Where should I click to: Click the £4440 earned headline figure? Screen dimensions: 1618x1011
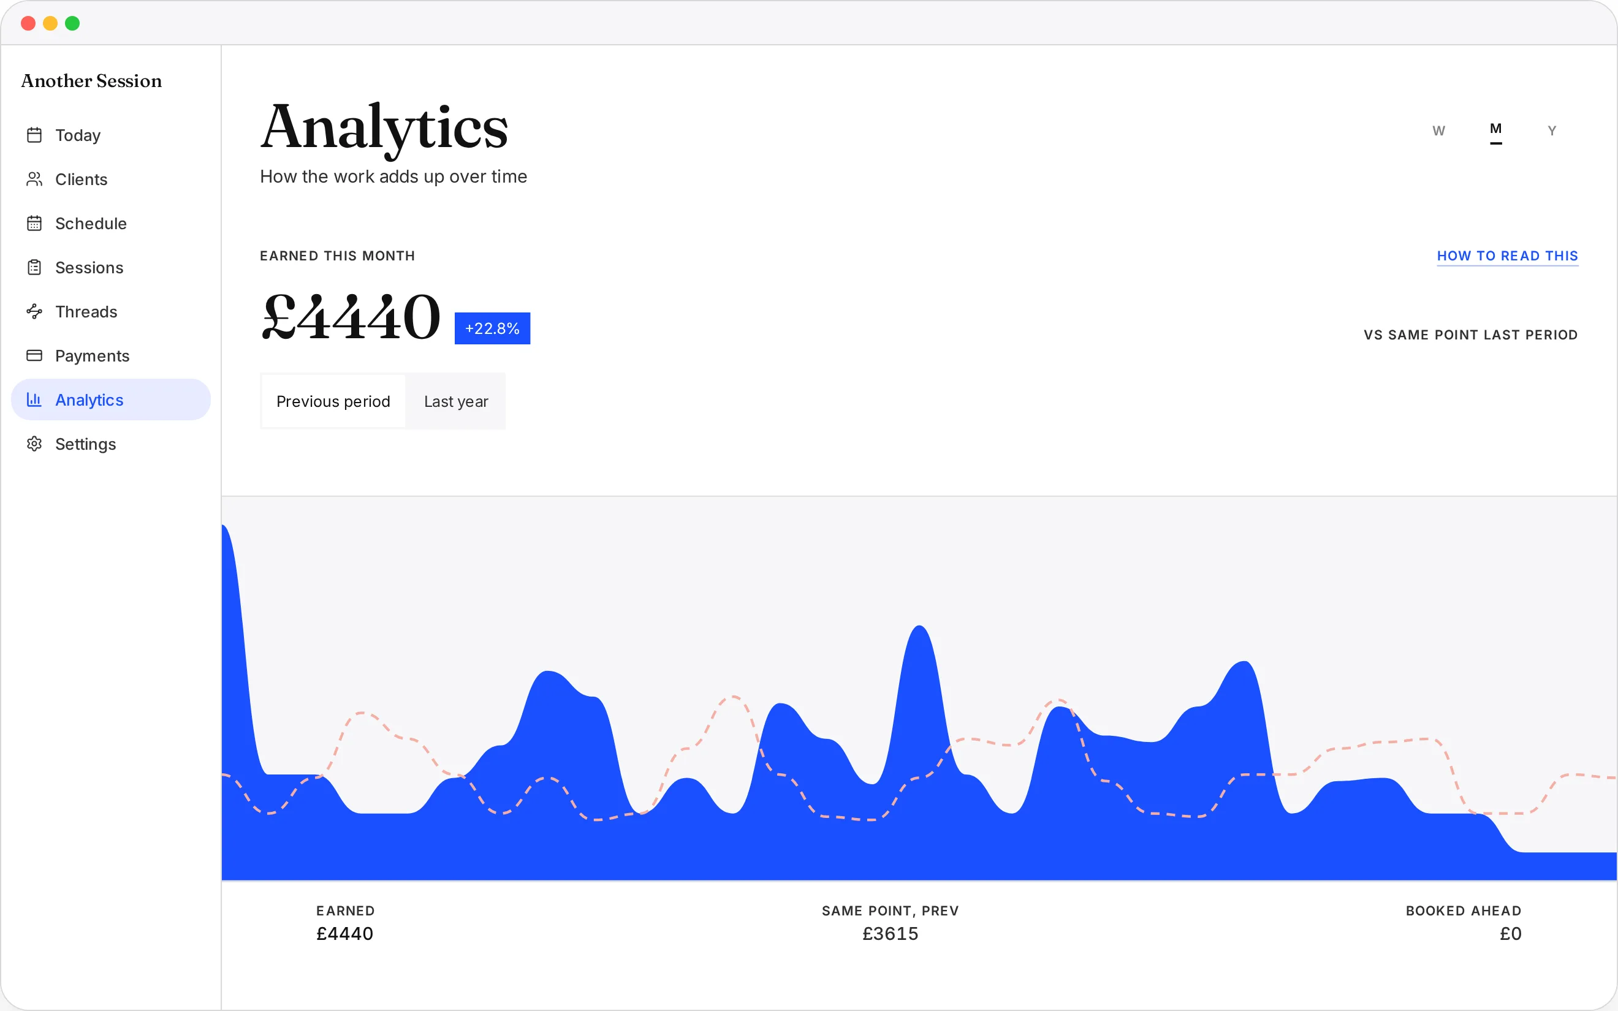click(351, 317)
